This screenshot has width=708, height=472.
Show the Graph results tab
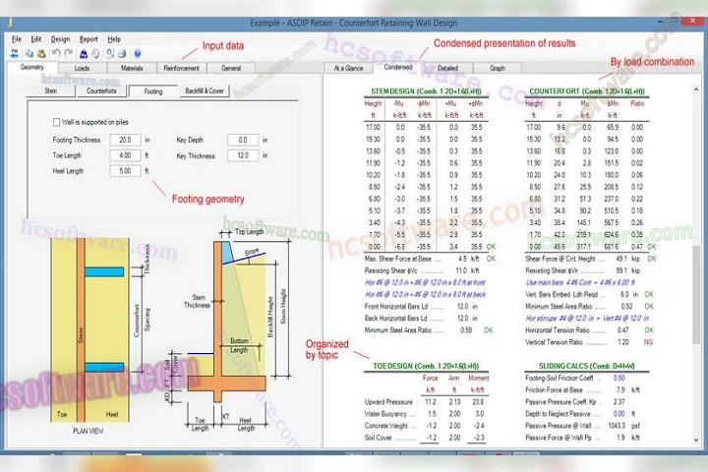point(498,68)
